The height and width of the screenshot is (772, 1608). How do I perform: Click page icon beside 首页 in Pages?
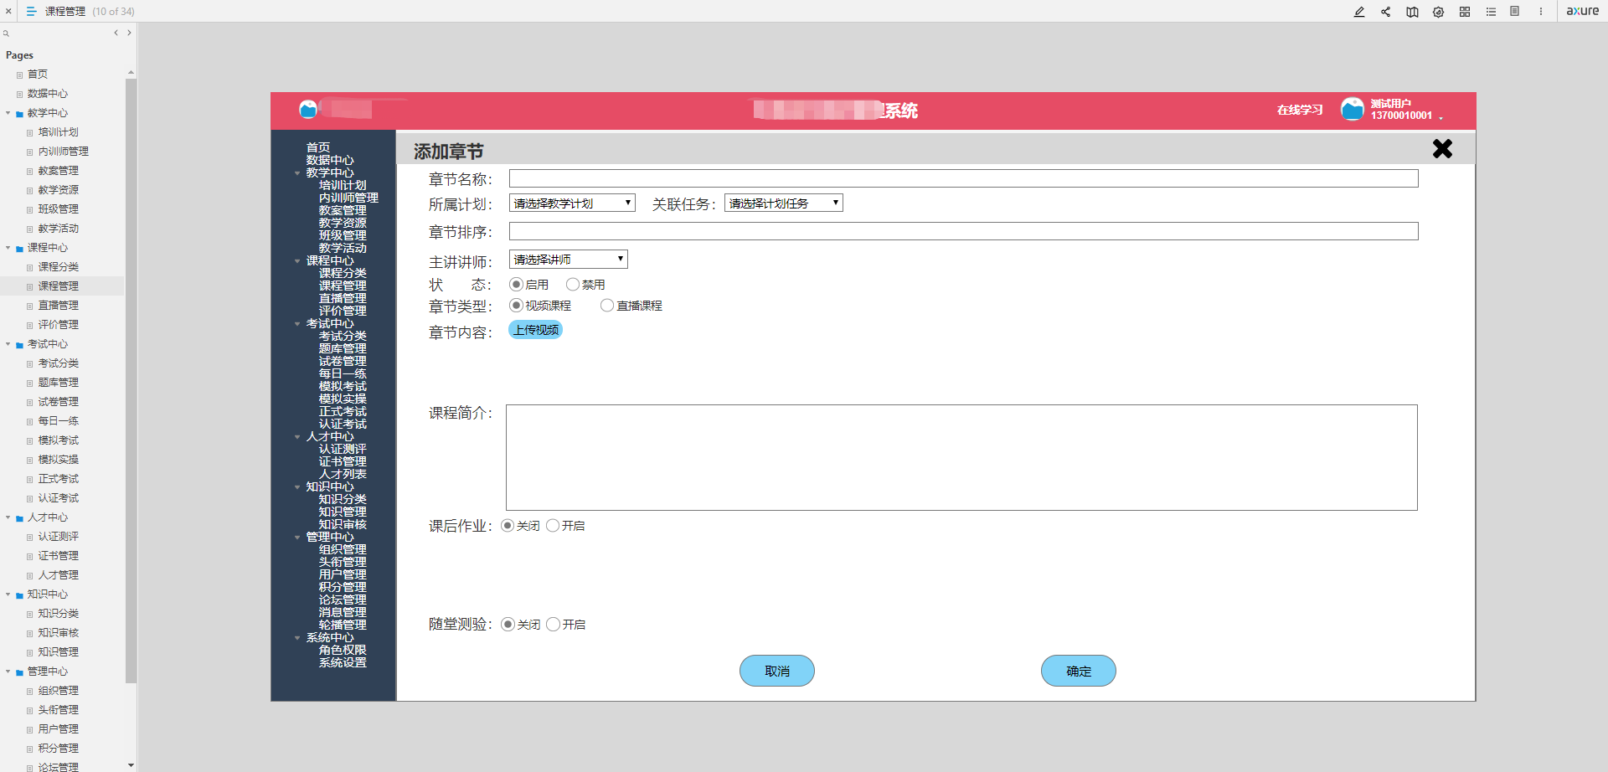point(19,75)
